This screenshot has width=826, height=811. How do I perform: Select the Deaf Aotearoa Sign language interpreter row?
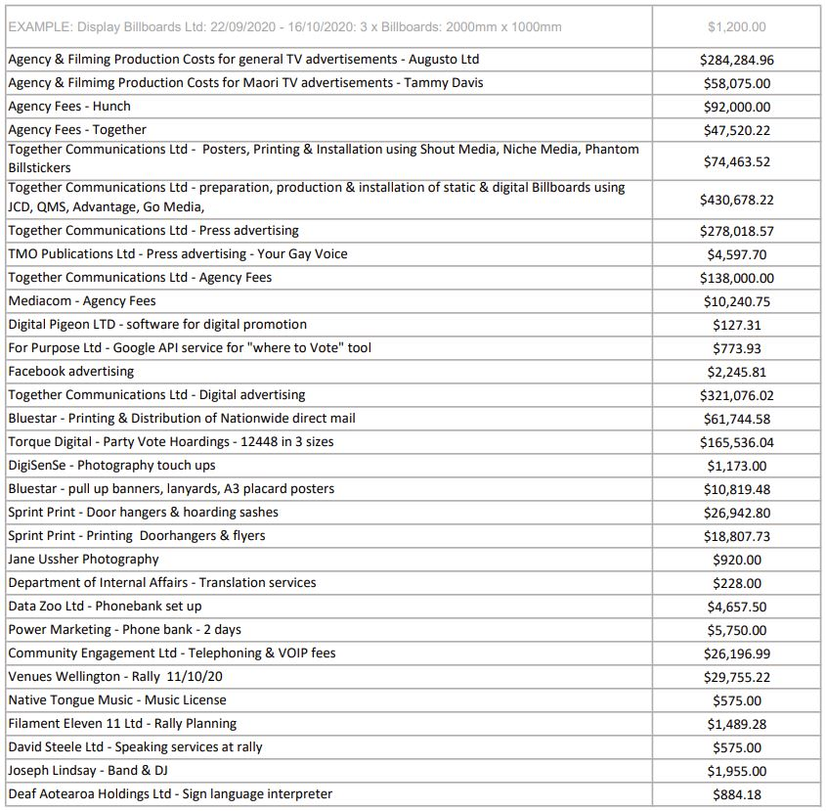(170, 793)
